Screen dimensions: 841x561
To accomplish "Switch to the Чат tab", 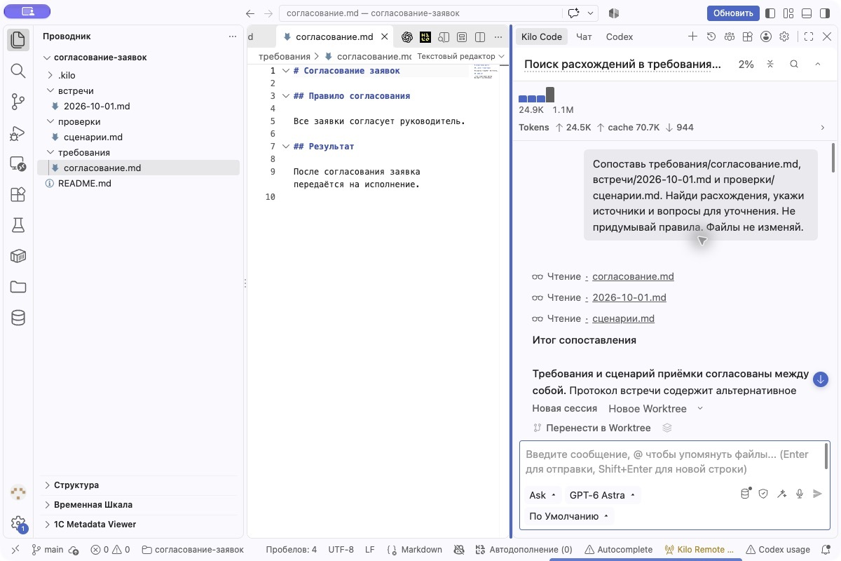I will (x=584, y=36).
